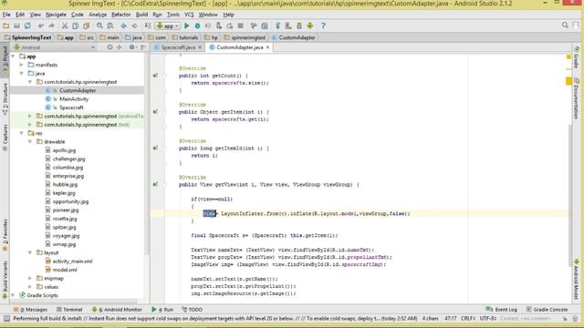Click the Synchronize toolbar icon

pyautogui.click(x=27, y=26)
